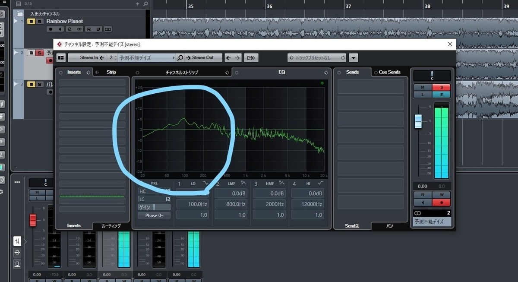Open the channel search magnifier icon

[180, 57]
